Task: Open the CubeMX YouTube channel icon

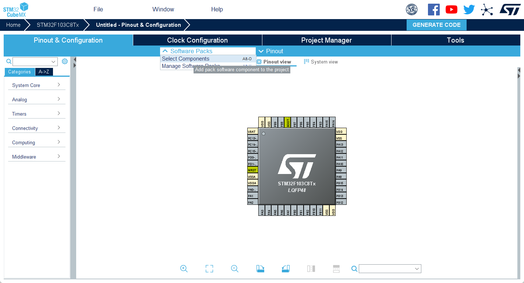Action: tap(452, 9)
